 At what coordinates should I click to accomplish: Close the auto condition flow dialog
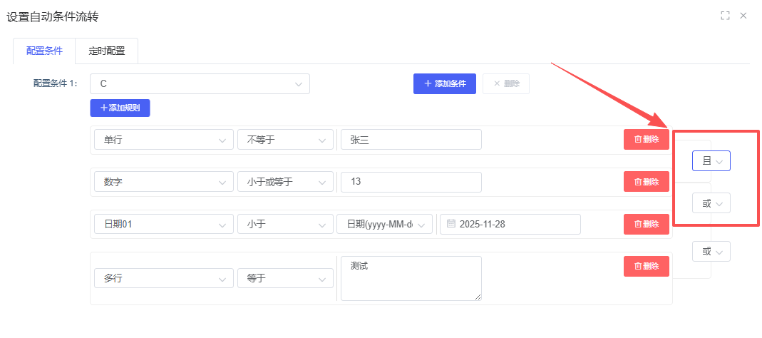(x=743, y=16)
